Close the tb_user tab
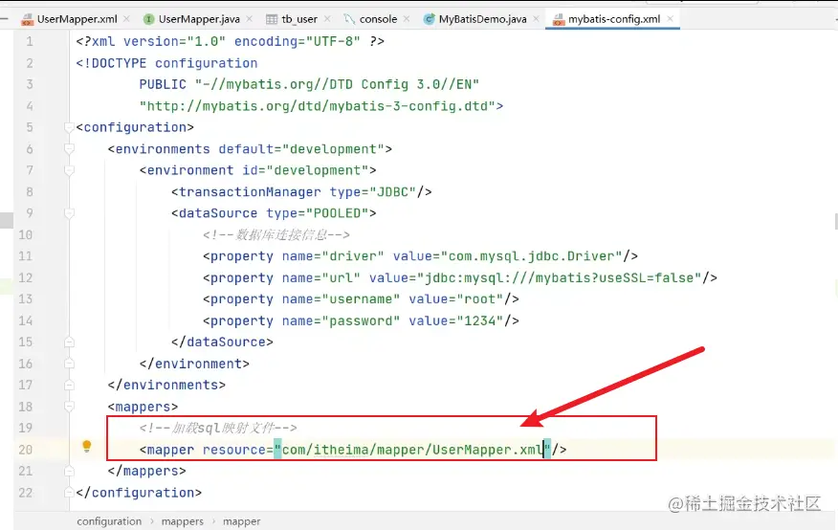Screen dimensions: 838x530 click(x=327, y=19)
